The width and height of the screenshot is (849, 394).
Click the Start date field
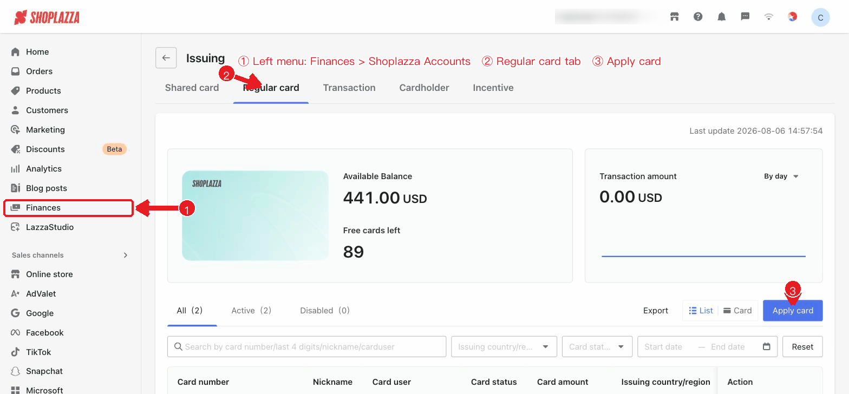click(663, 347)
